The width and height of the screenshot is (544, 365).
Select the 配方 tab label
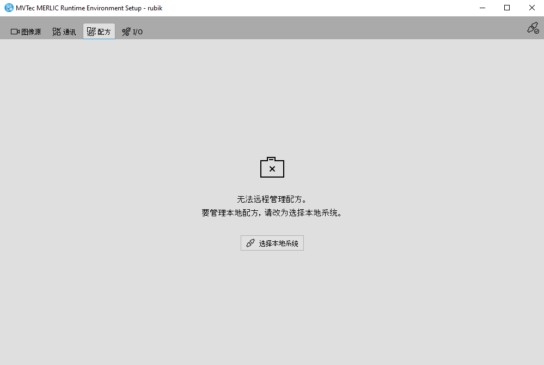[x=104, y=32]
